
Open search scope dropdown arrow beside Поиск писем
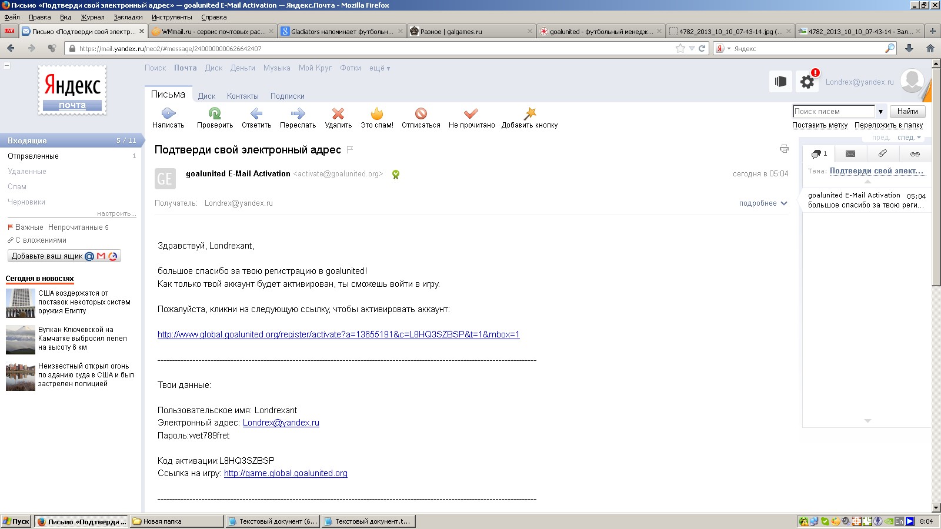(x=880, y=111)
